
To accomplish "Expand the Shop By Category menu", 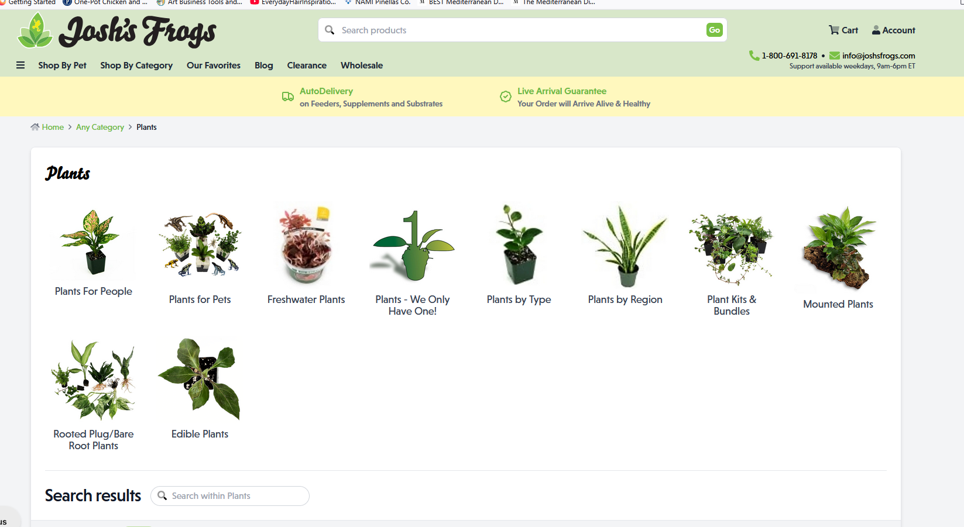I will (136, 66).
